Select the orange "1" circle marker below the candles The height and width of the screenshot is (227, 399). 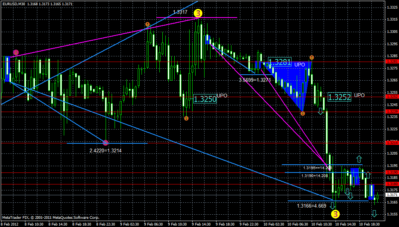pos(186,118)
